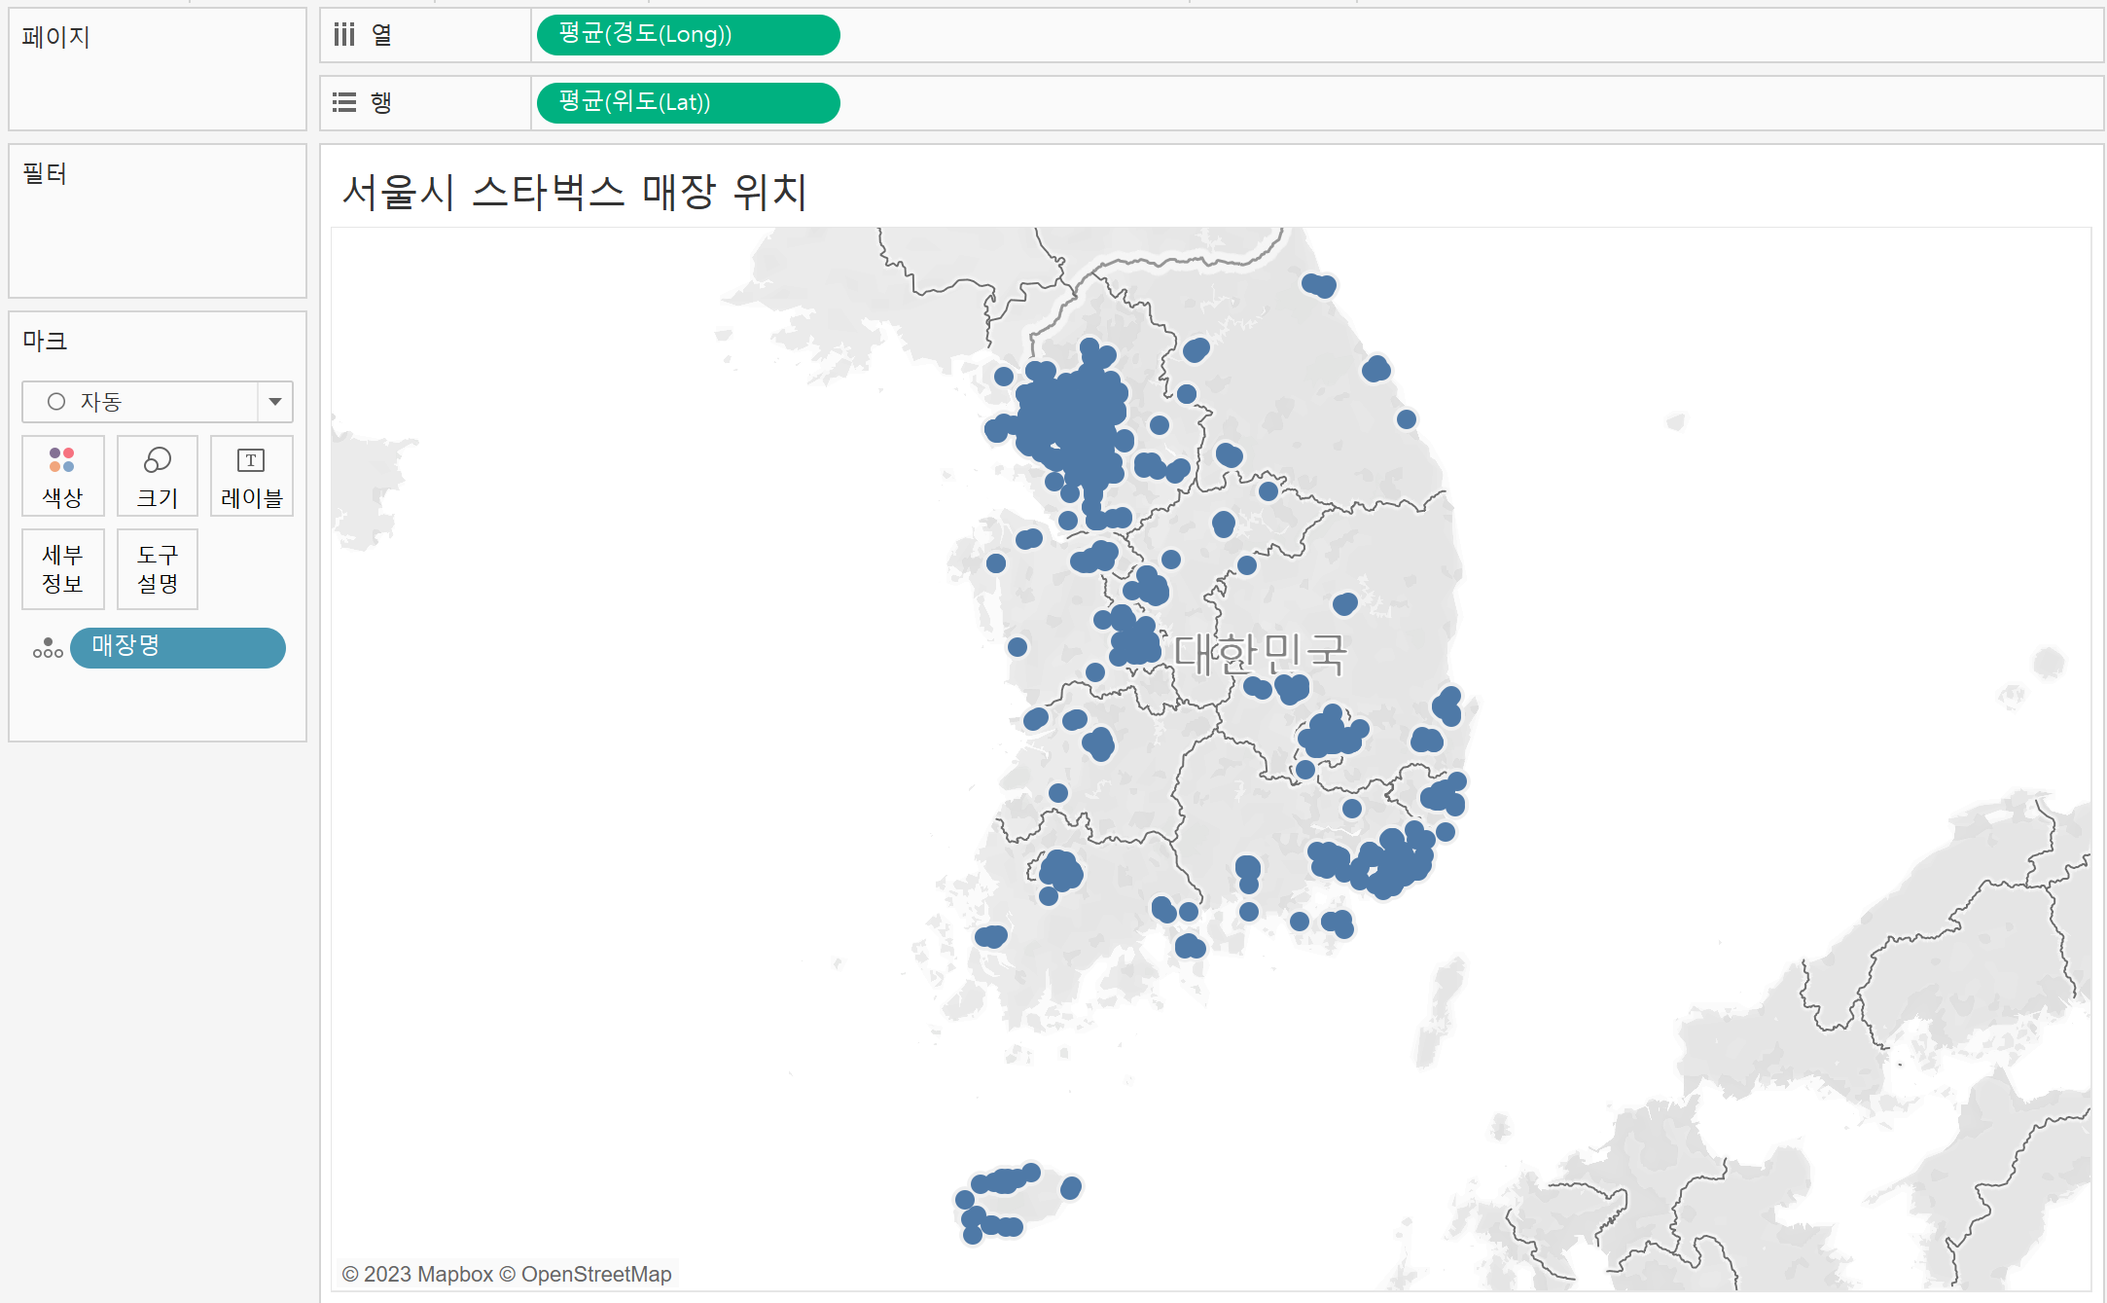Open the 크기 size card
Image resolution: width=2107 pixels, height=1303 pixels.
[158, 476]
